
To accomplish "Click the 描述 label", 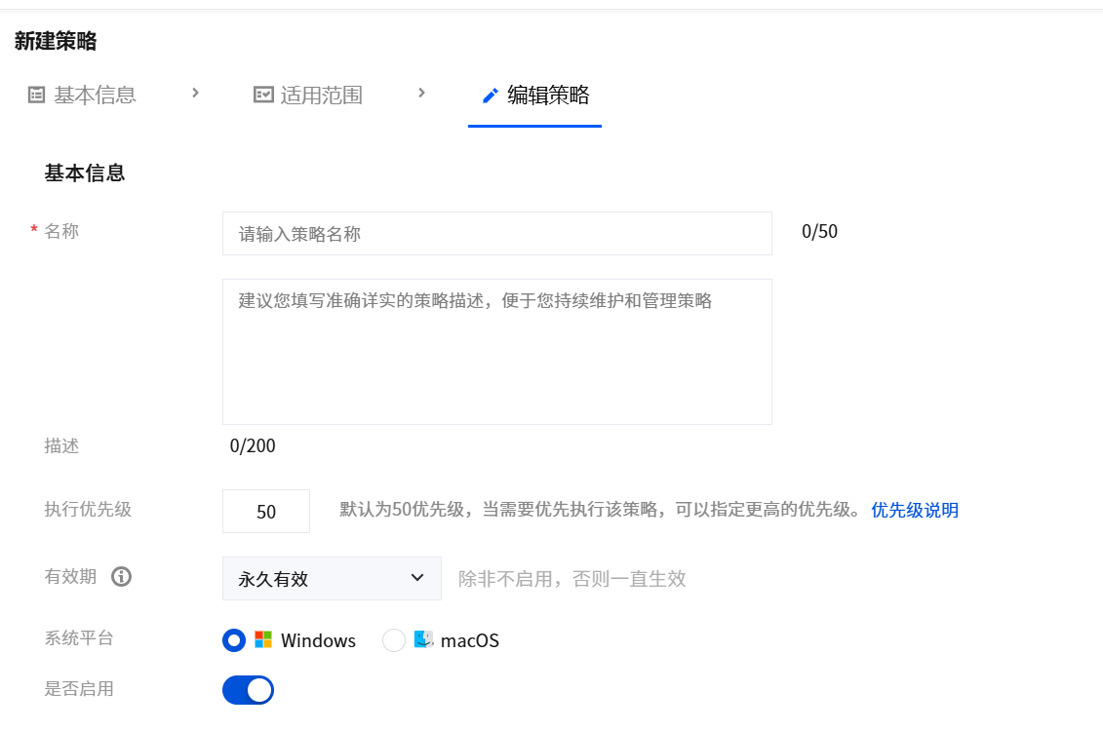I will tap(61, 445).
